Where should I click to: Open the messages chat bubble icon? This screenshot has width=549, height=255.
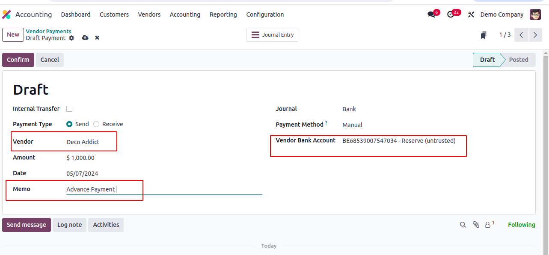pos(431,14)
